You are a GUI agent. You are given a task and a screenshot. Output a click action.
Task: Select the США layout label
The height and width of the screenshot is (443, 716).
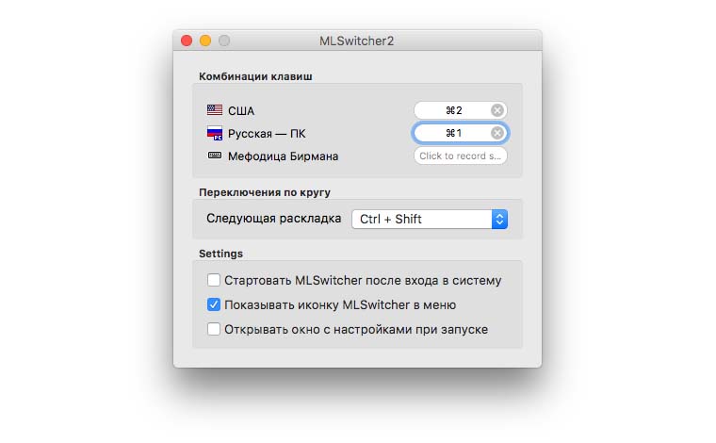241,110
